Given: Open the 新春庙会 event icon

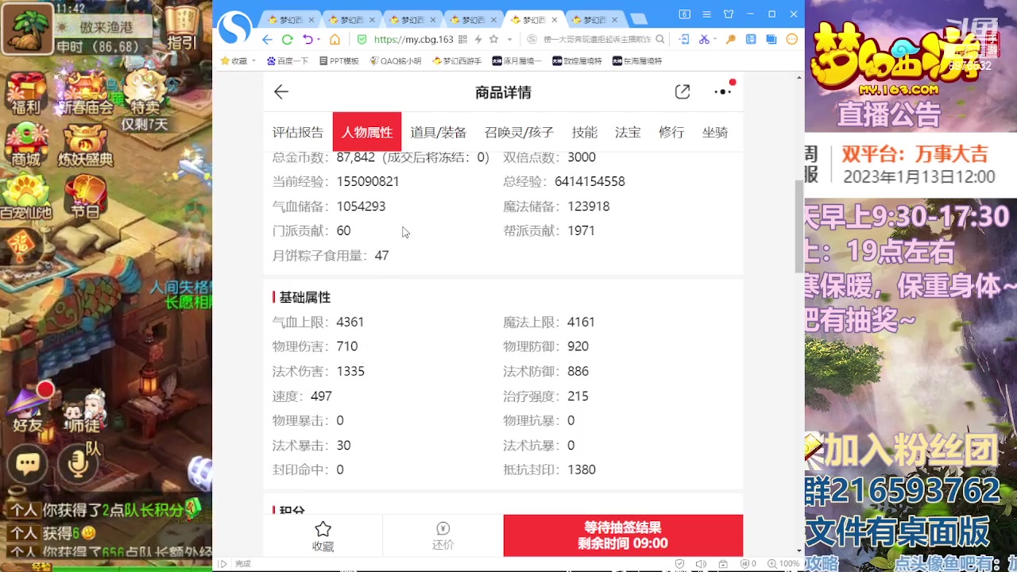Looking at the screenshot, I should point(86,94).
